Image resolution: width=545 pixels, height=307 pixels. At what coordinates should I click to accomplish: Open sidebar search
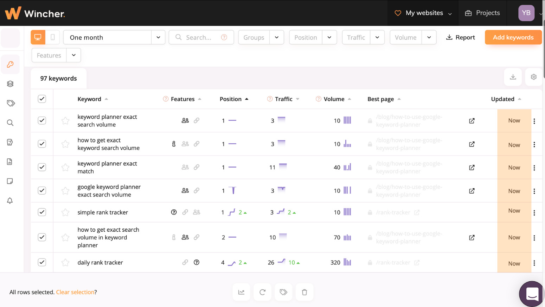[x=10, y=123]
